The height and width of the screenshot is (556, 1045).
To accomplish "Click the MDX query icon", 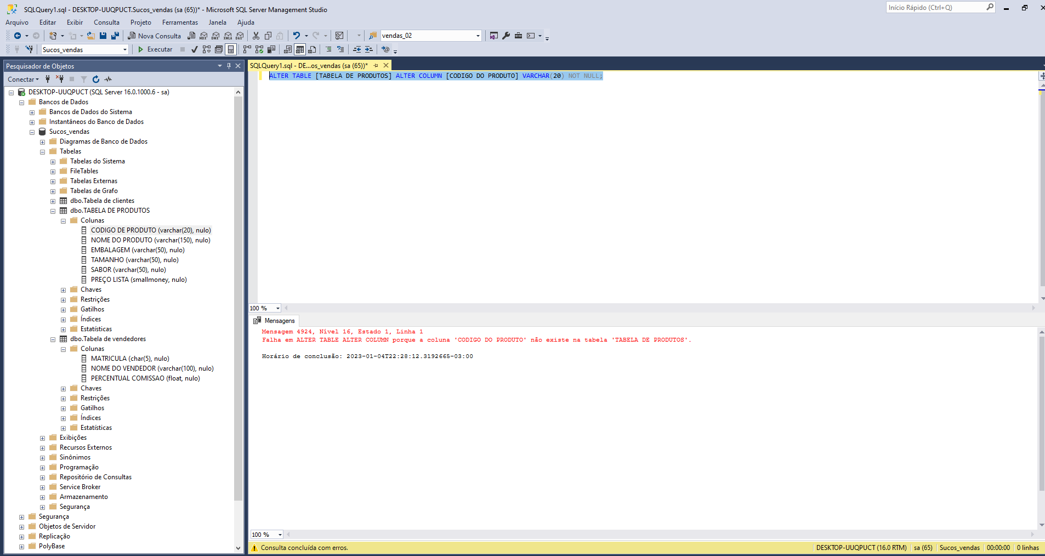I will [x=203, y=36].
